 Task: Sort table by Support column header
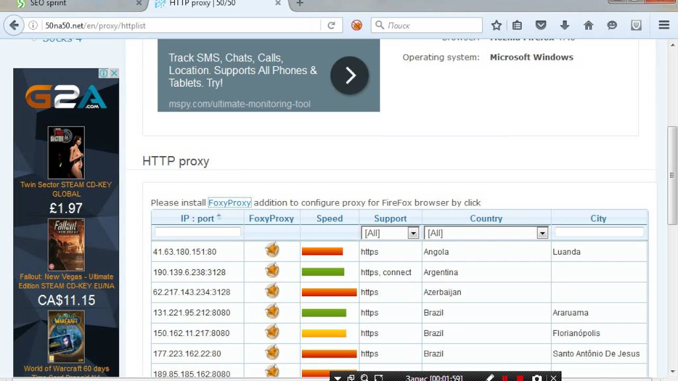(390, 218)
